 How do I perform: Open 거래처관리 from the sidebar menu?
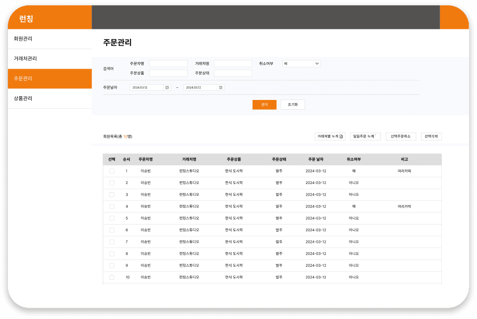(x=26, y=59)
